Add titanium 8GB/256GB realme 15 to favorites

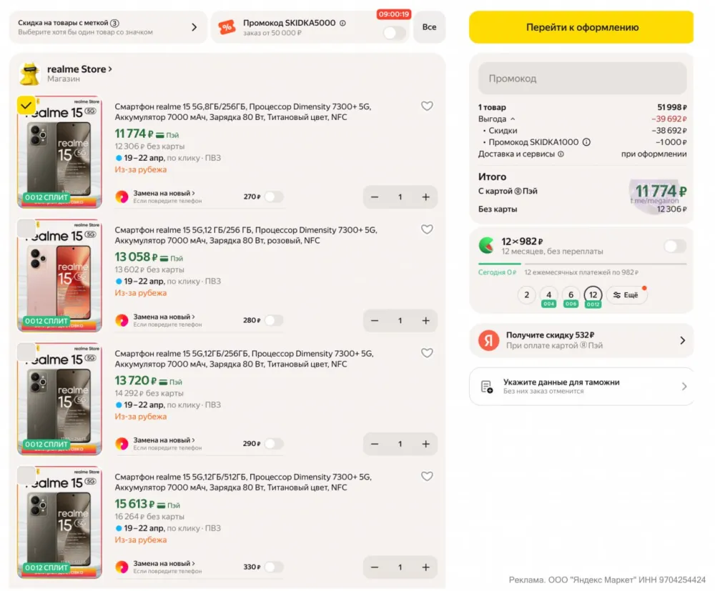(x=427, y=106)
